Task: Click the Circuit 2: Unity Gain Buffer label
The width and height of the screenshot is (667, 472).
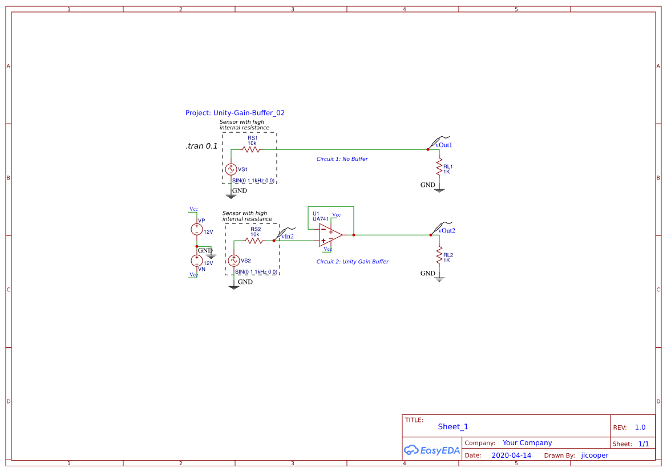Action: (x=352, y=261)
